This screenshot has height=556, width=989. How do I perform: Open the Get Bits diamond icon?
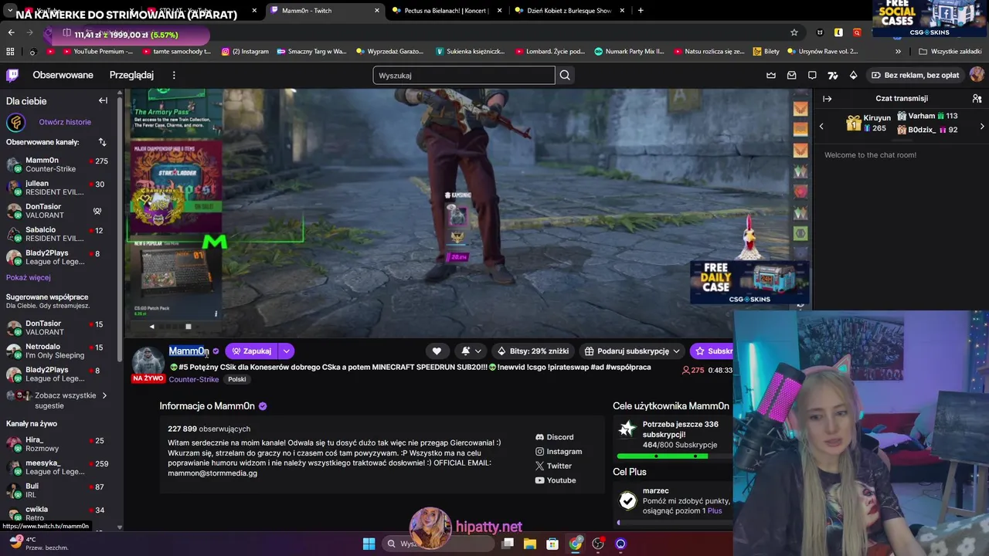pos(853,75)
